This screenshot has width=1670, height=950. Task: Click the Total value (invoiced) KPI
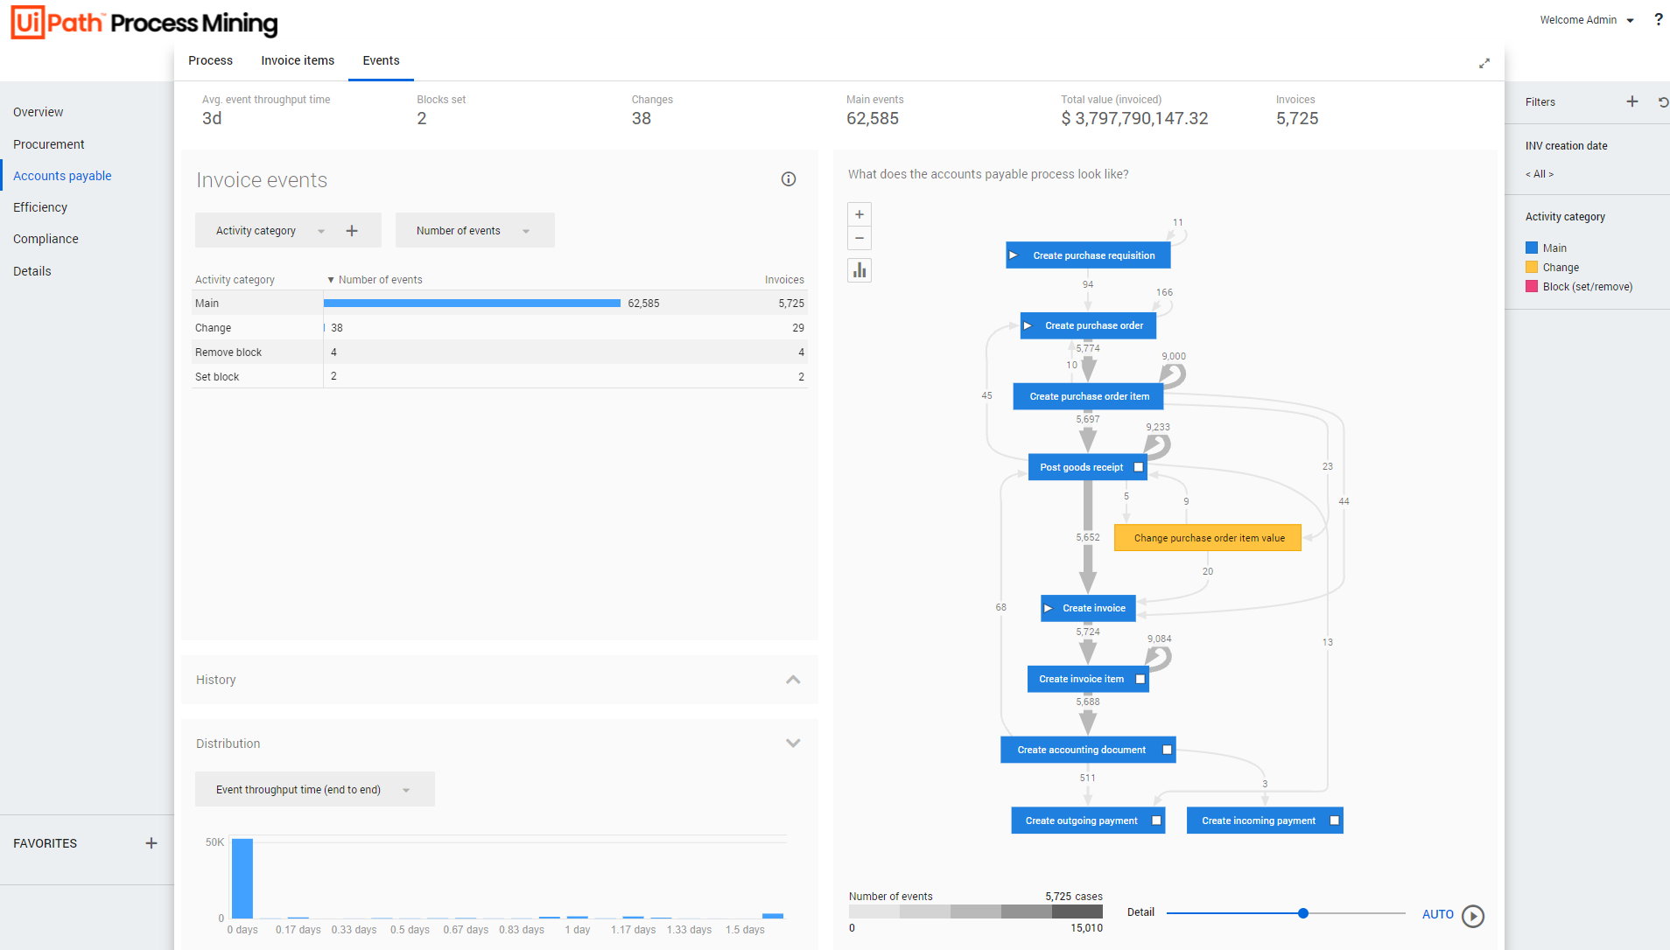point(1134,111)
